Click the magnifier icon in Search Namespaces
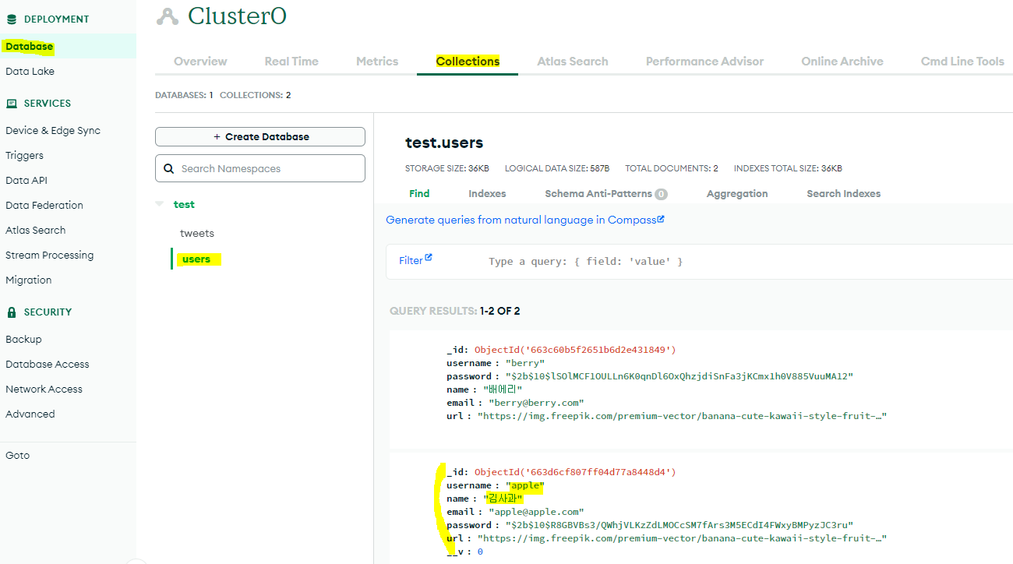This screenshot has height=564, width=1013. point(169,168)
